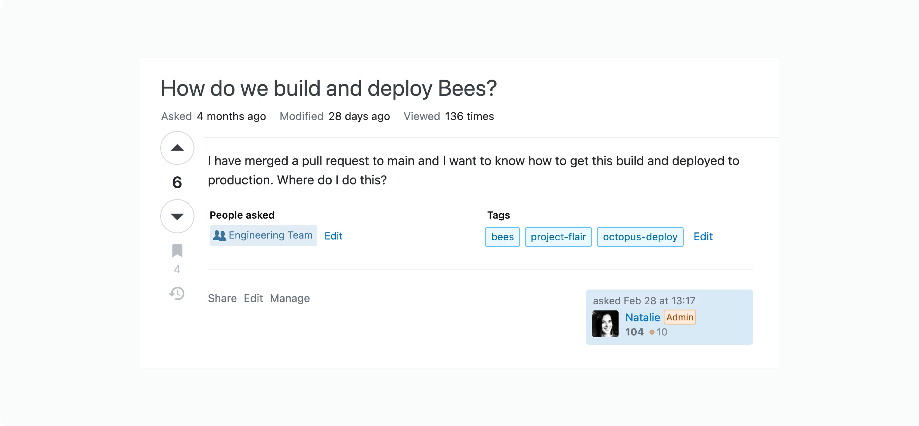This screenshot has width=919, height=426.
Task: Click the Engineering Team group chip
Action: pos(263,235)
